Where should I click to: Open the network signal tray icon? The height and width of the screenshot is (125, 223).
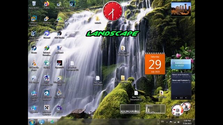(x=175, y=122)
